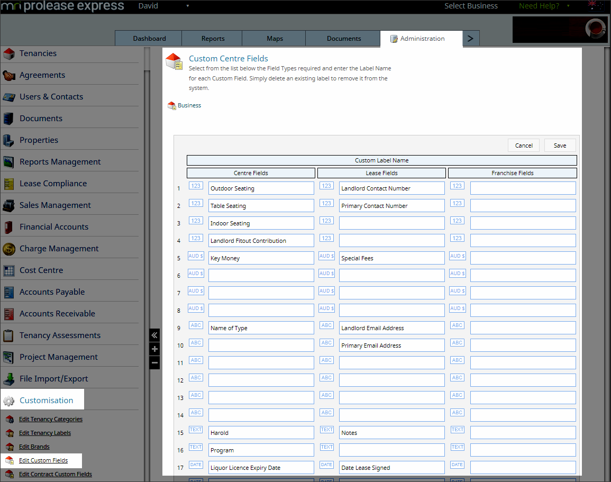Click the Lease Fields column header
Viewport: 611px width, 482px height.
point(381,173)
